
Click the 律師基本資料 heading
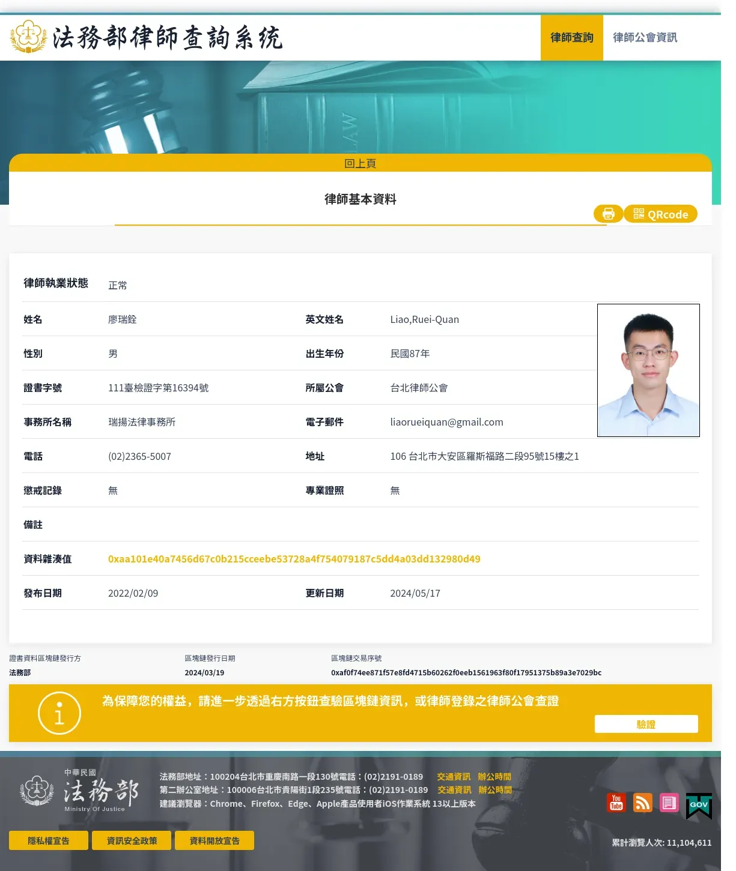tap(360, 199)
